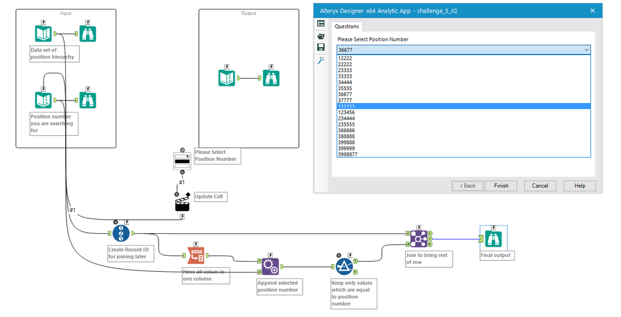Choose 399888 from the position list
The image size is (621, 317).
pos(464,142)
